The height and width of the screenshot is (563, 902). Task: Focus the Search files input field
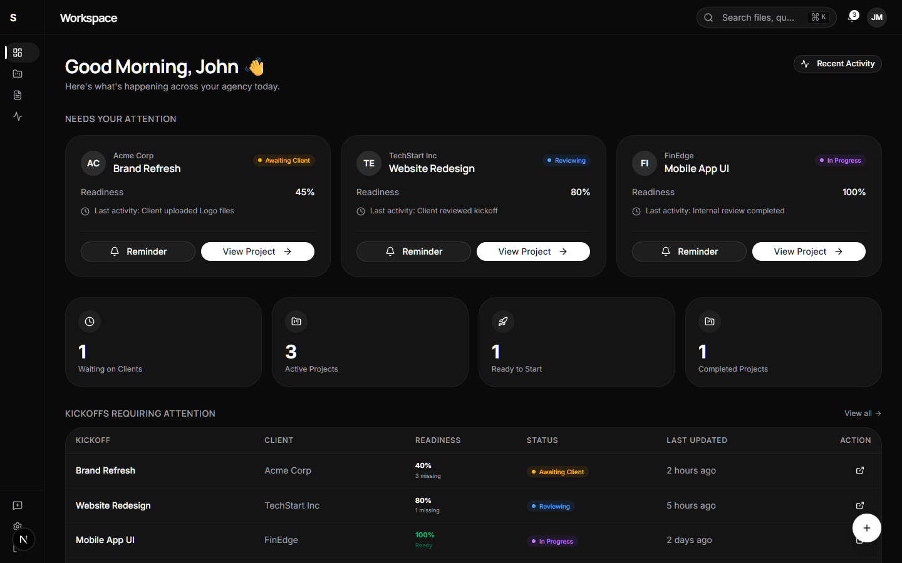tap(766, 18)
